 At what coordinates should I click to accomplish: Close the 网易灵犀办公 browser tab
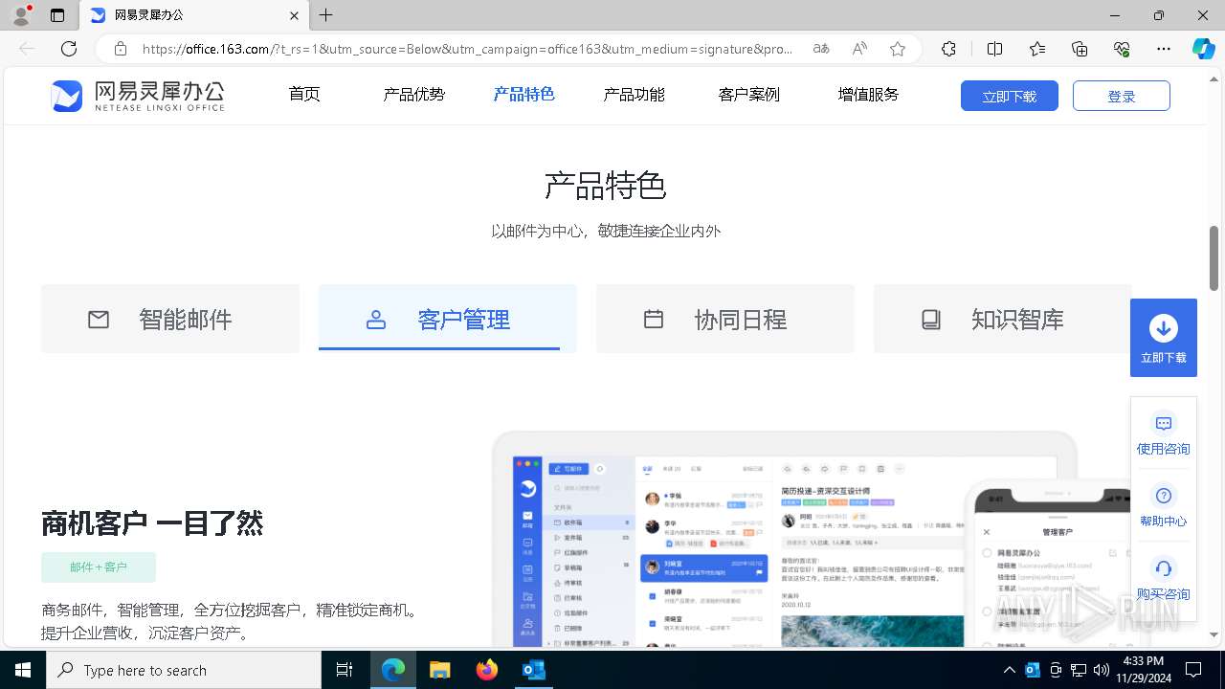[x=294, y=15]
